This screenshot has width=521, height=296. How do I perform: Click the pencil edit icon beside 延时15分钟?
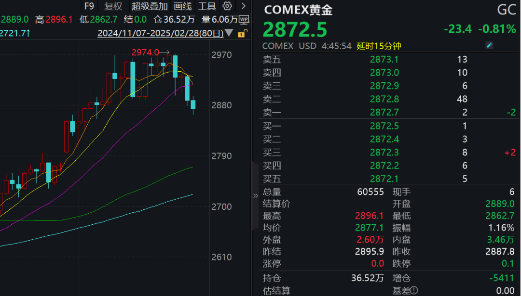(489, 45)
